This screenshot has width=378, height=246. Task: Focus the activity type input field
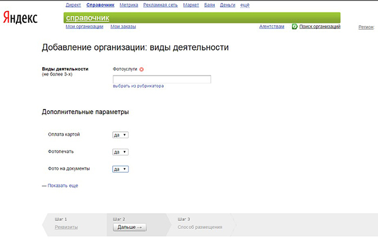[162, 79]
